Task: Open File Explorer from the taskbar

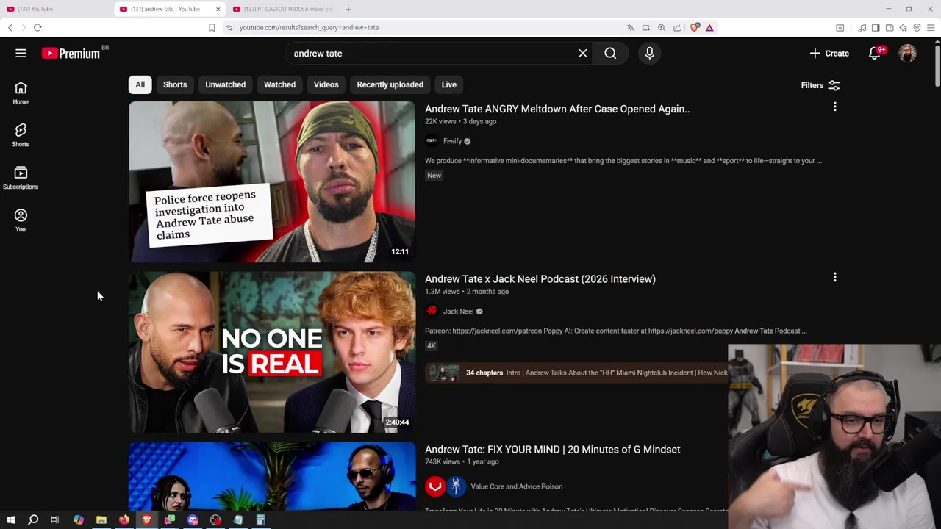Action: 101,519
